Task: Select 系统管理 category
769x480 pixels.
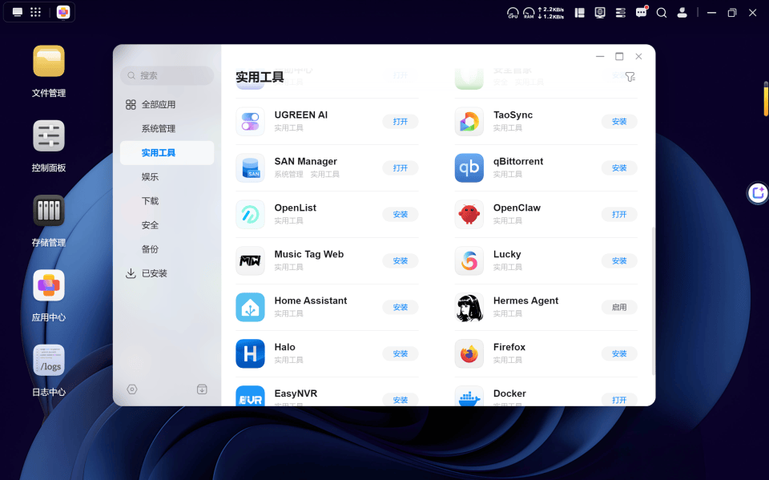Action: (x=167, y=128)
